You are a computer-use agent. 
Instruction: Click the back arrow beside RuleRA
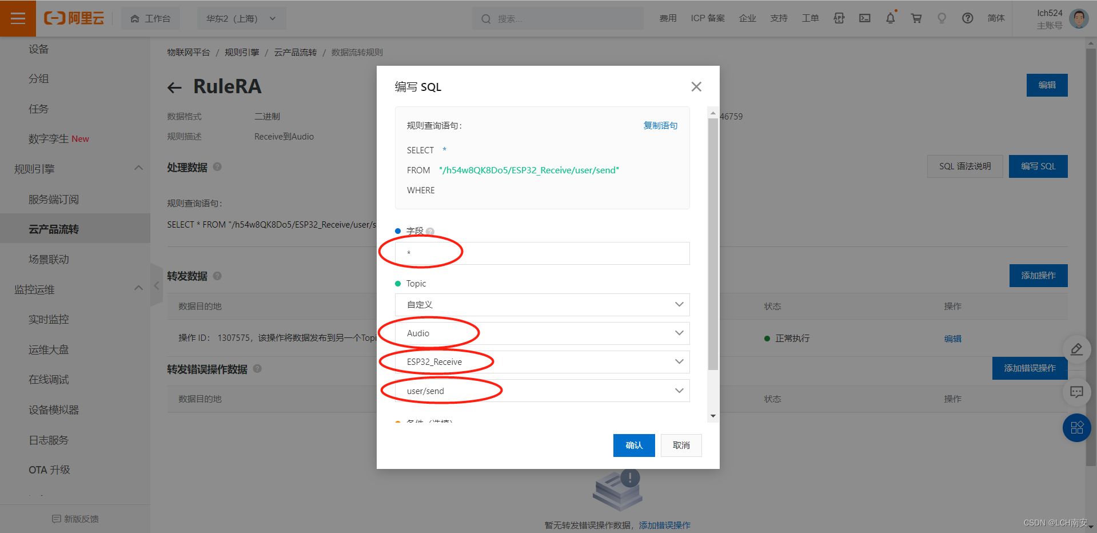pyautogui.click(x=174, y=87)
